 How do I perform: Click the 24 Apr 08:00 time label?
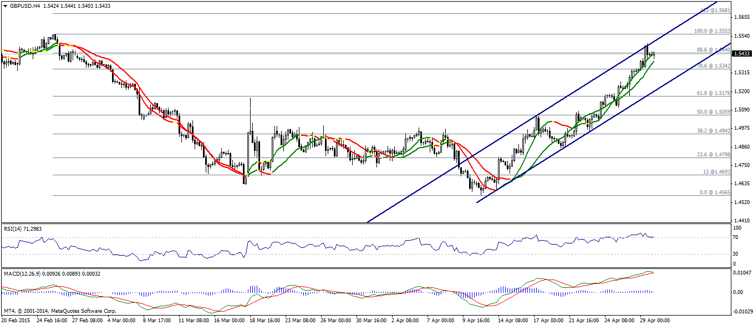pos(620,320)
